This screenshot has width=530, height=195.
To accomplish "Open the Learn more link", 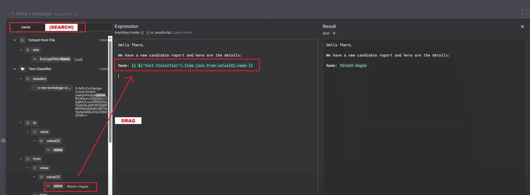I will click(x=182, y=32).
